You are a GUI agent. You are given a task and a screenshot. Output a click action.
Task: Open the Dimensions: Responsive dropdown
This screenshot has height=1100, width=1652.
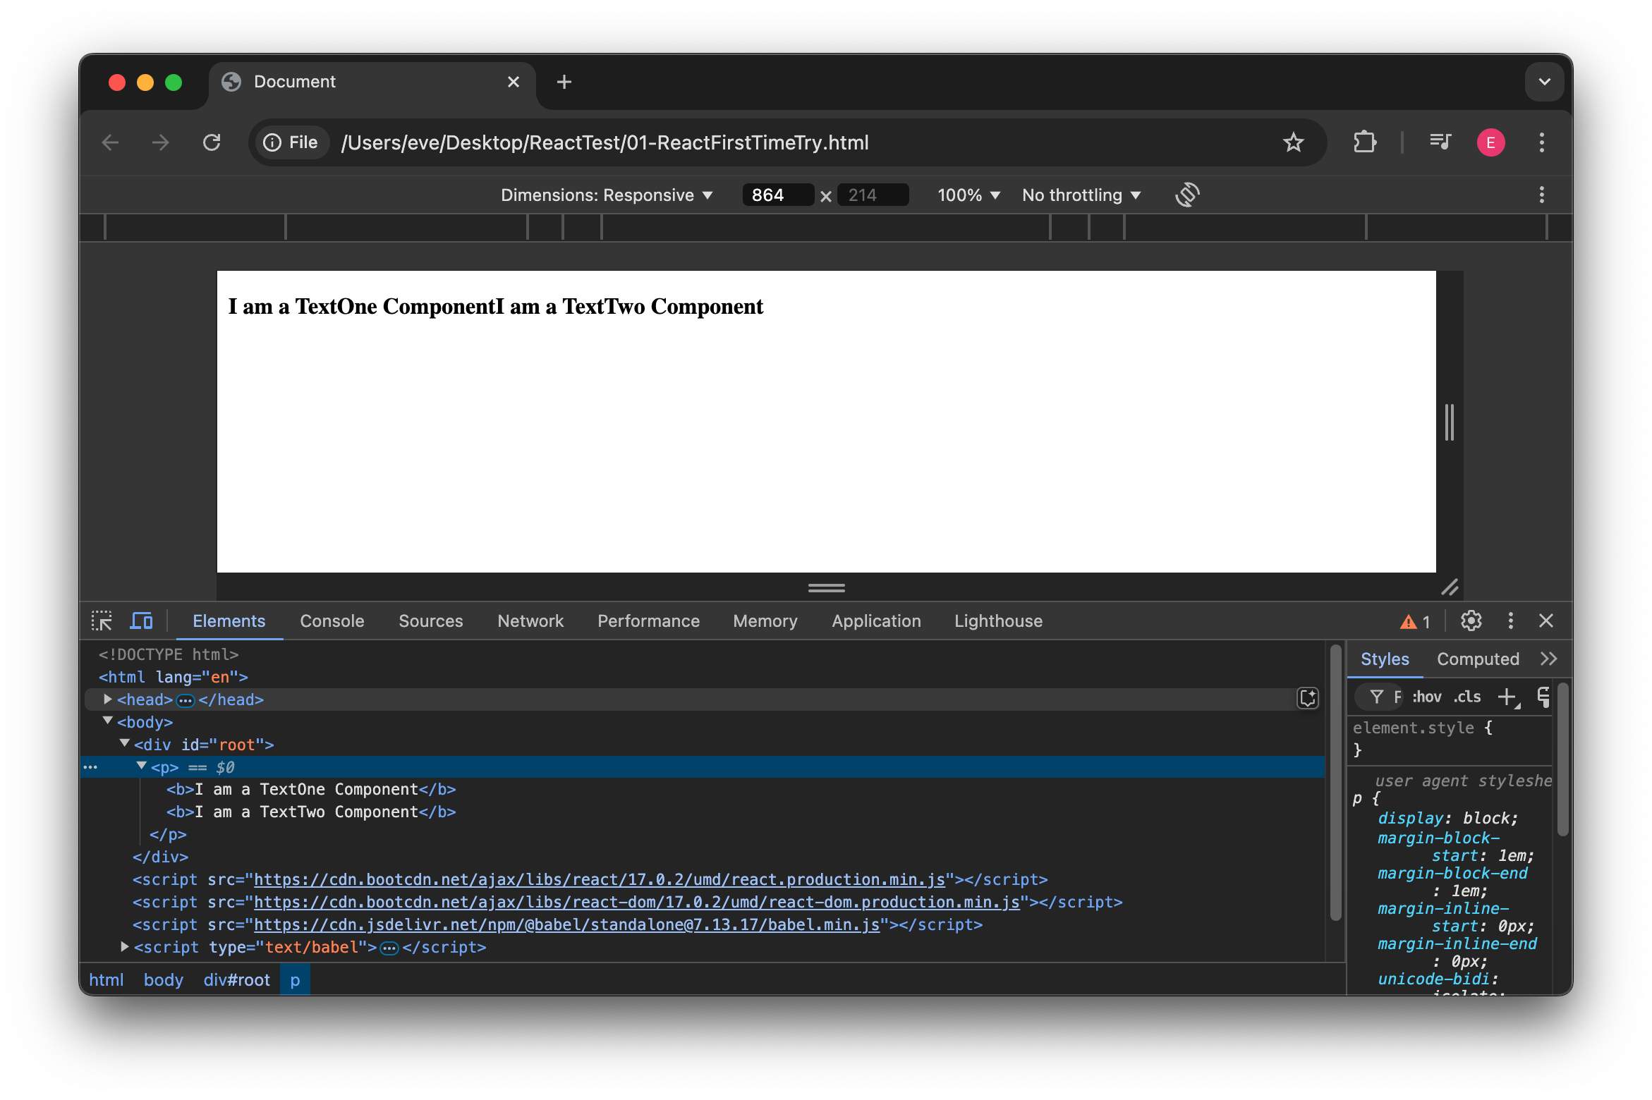605,195
